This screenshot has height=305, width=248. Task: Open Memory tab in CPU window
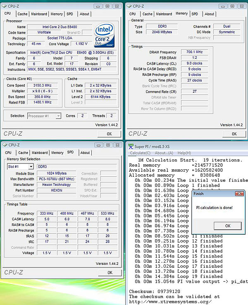pyautogui.click(x=57, y=14)
